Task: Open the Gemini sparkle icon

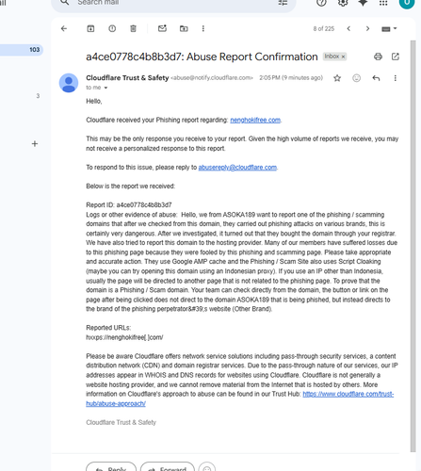Action: click(363, 3)
